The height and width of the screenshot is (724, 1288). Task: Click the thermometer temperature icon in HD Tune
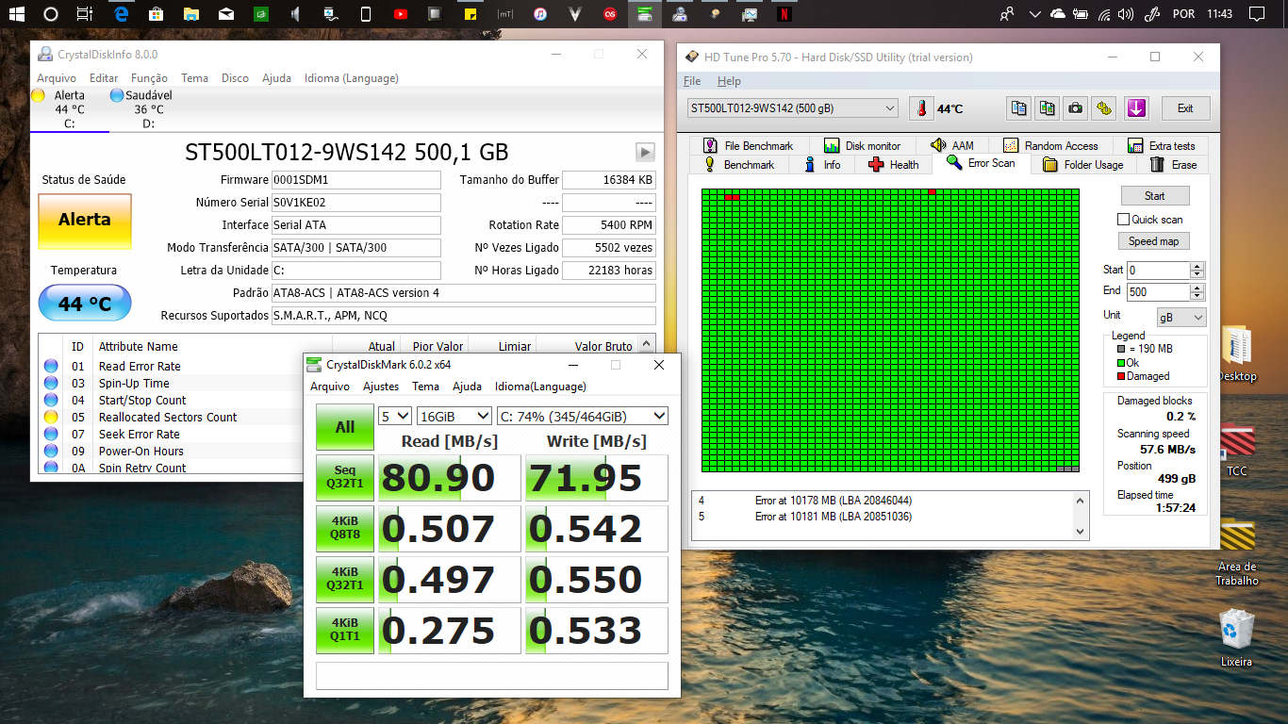(x=921, y=108)
